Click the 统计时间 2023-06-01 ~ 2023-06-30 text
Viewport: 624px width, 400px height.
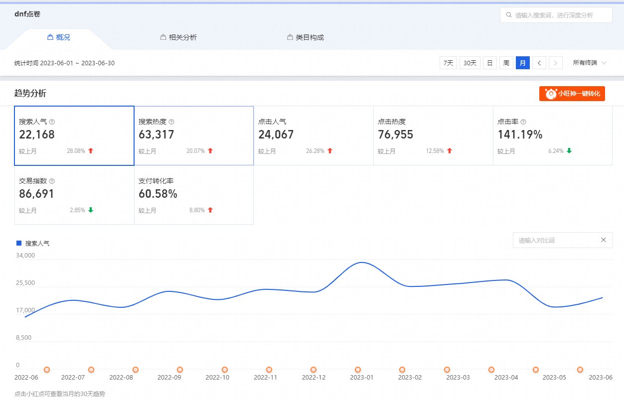[x=65, y=63]
